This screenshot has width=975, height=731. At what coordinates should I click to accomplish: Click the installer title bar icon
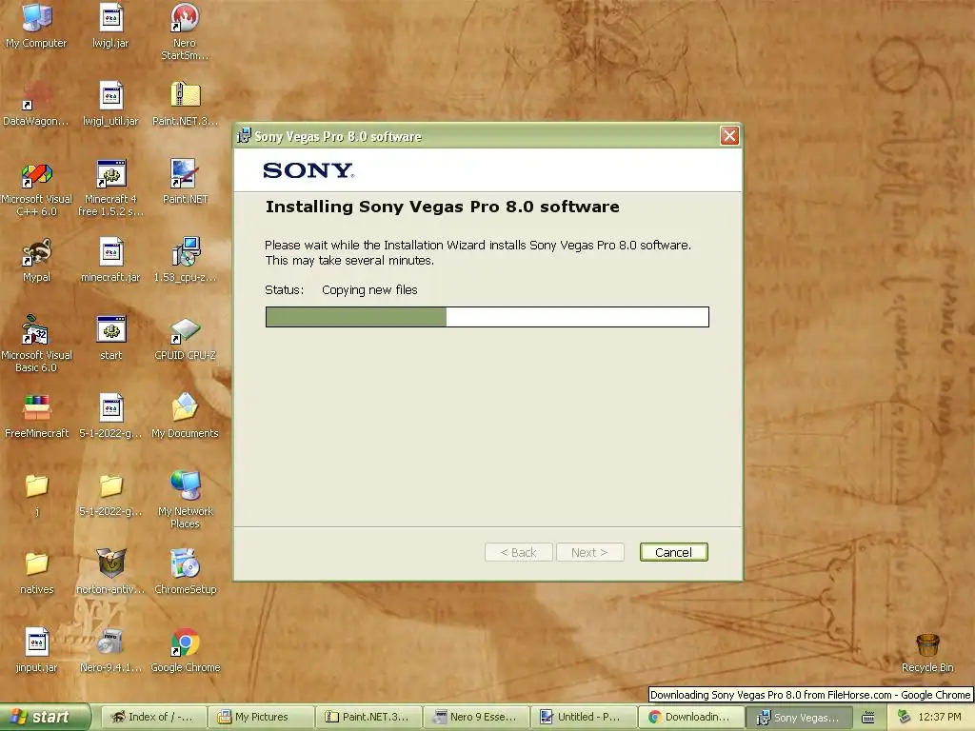point(244,135)
